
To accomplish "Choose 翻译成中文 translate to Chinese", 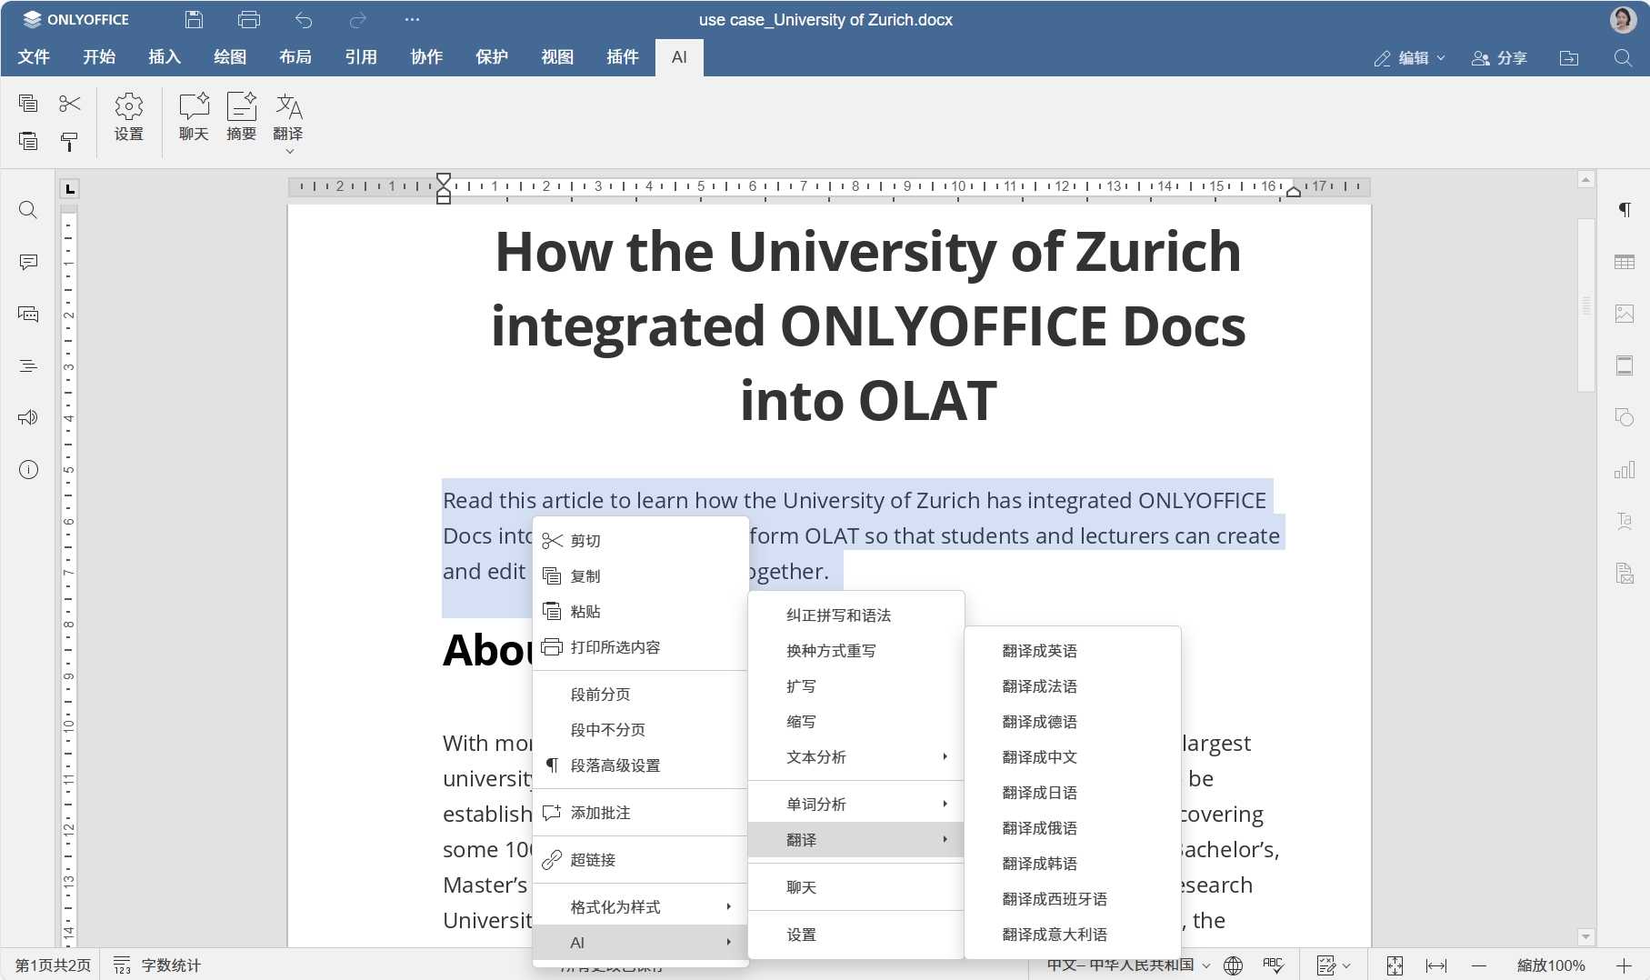I will tap(1072, 756).
